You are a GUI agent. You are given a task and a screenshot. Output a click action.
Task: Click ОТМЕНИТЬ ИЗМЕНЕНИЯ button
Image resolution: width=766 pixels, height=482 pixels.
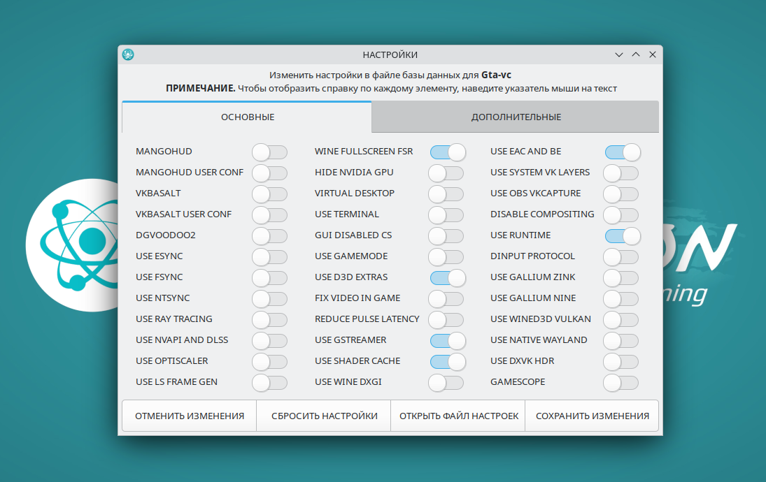[x=190, y=416]
